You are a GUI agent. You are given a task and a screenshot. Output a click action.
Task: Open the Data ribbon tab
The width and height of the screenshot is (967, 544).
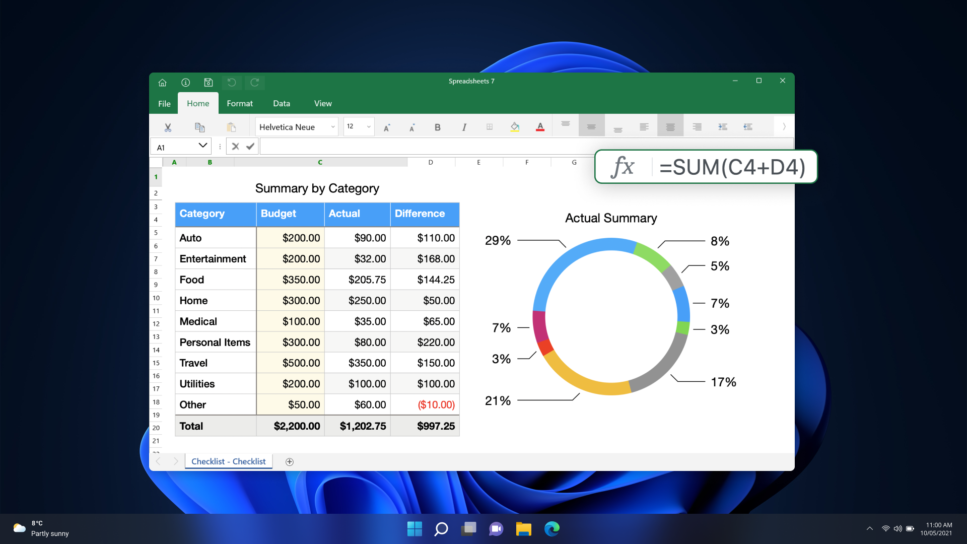[x=281, y=103]
